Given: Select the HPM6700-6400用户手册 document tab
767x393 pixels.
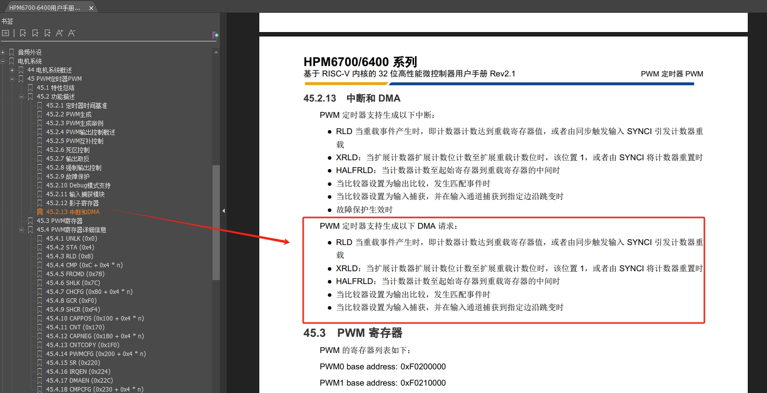Looking at the screenshot, I should pos(44,7).
